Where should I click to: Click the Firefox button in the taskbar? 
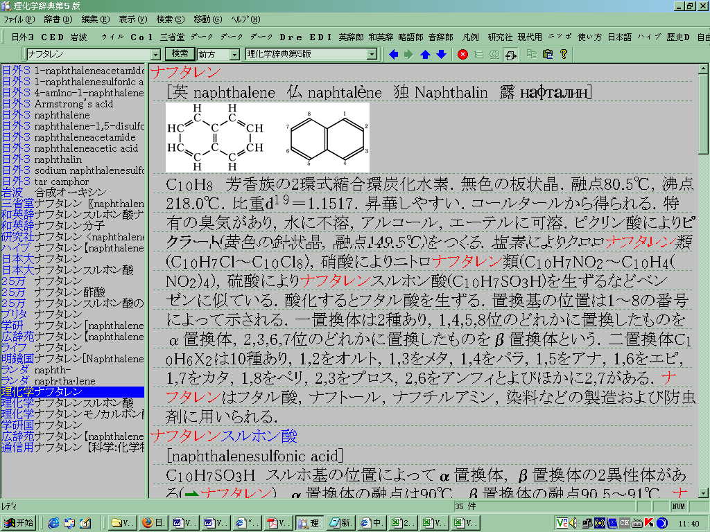click(153, 523)
